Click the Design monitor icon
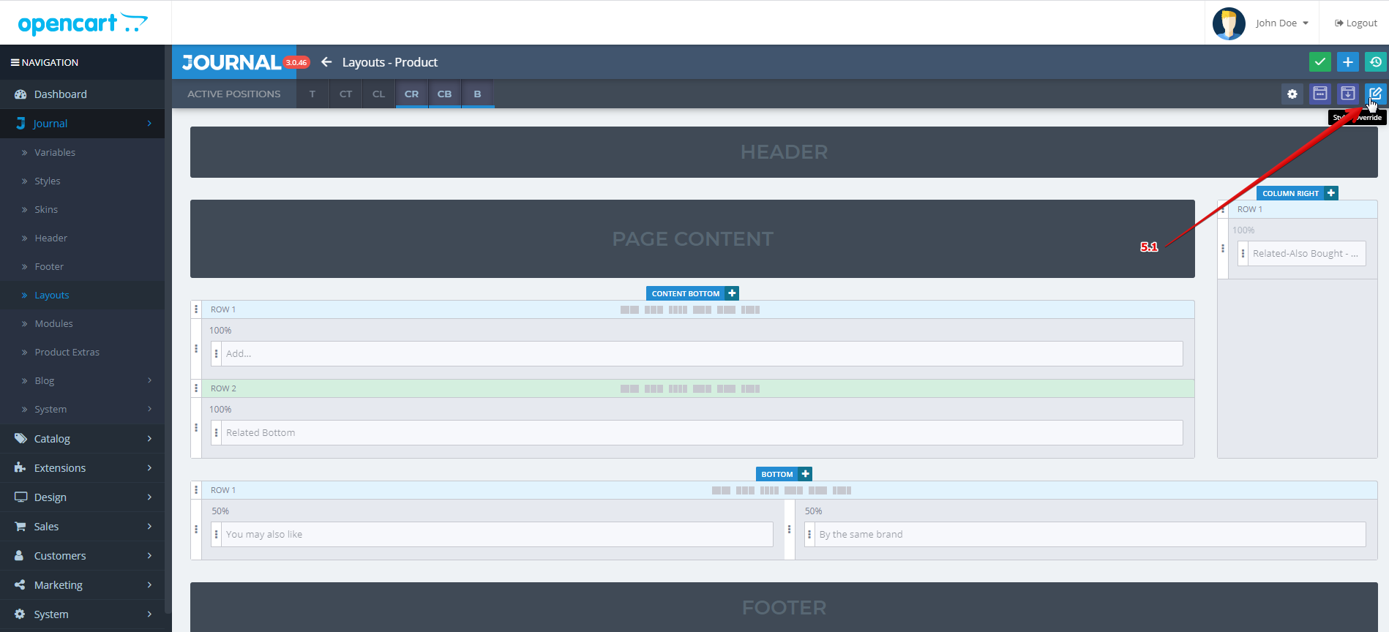1389x632 pixels. click(20, 497)
